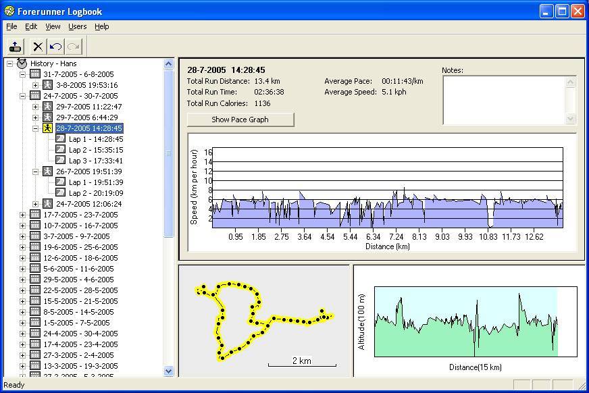Screen dimensions: 589x393
Task: Click the download from device toolbar icon
Action: pyautogui.click(x=15, y=47)
